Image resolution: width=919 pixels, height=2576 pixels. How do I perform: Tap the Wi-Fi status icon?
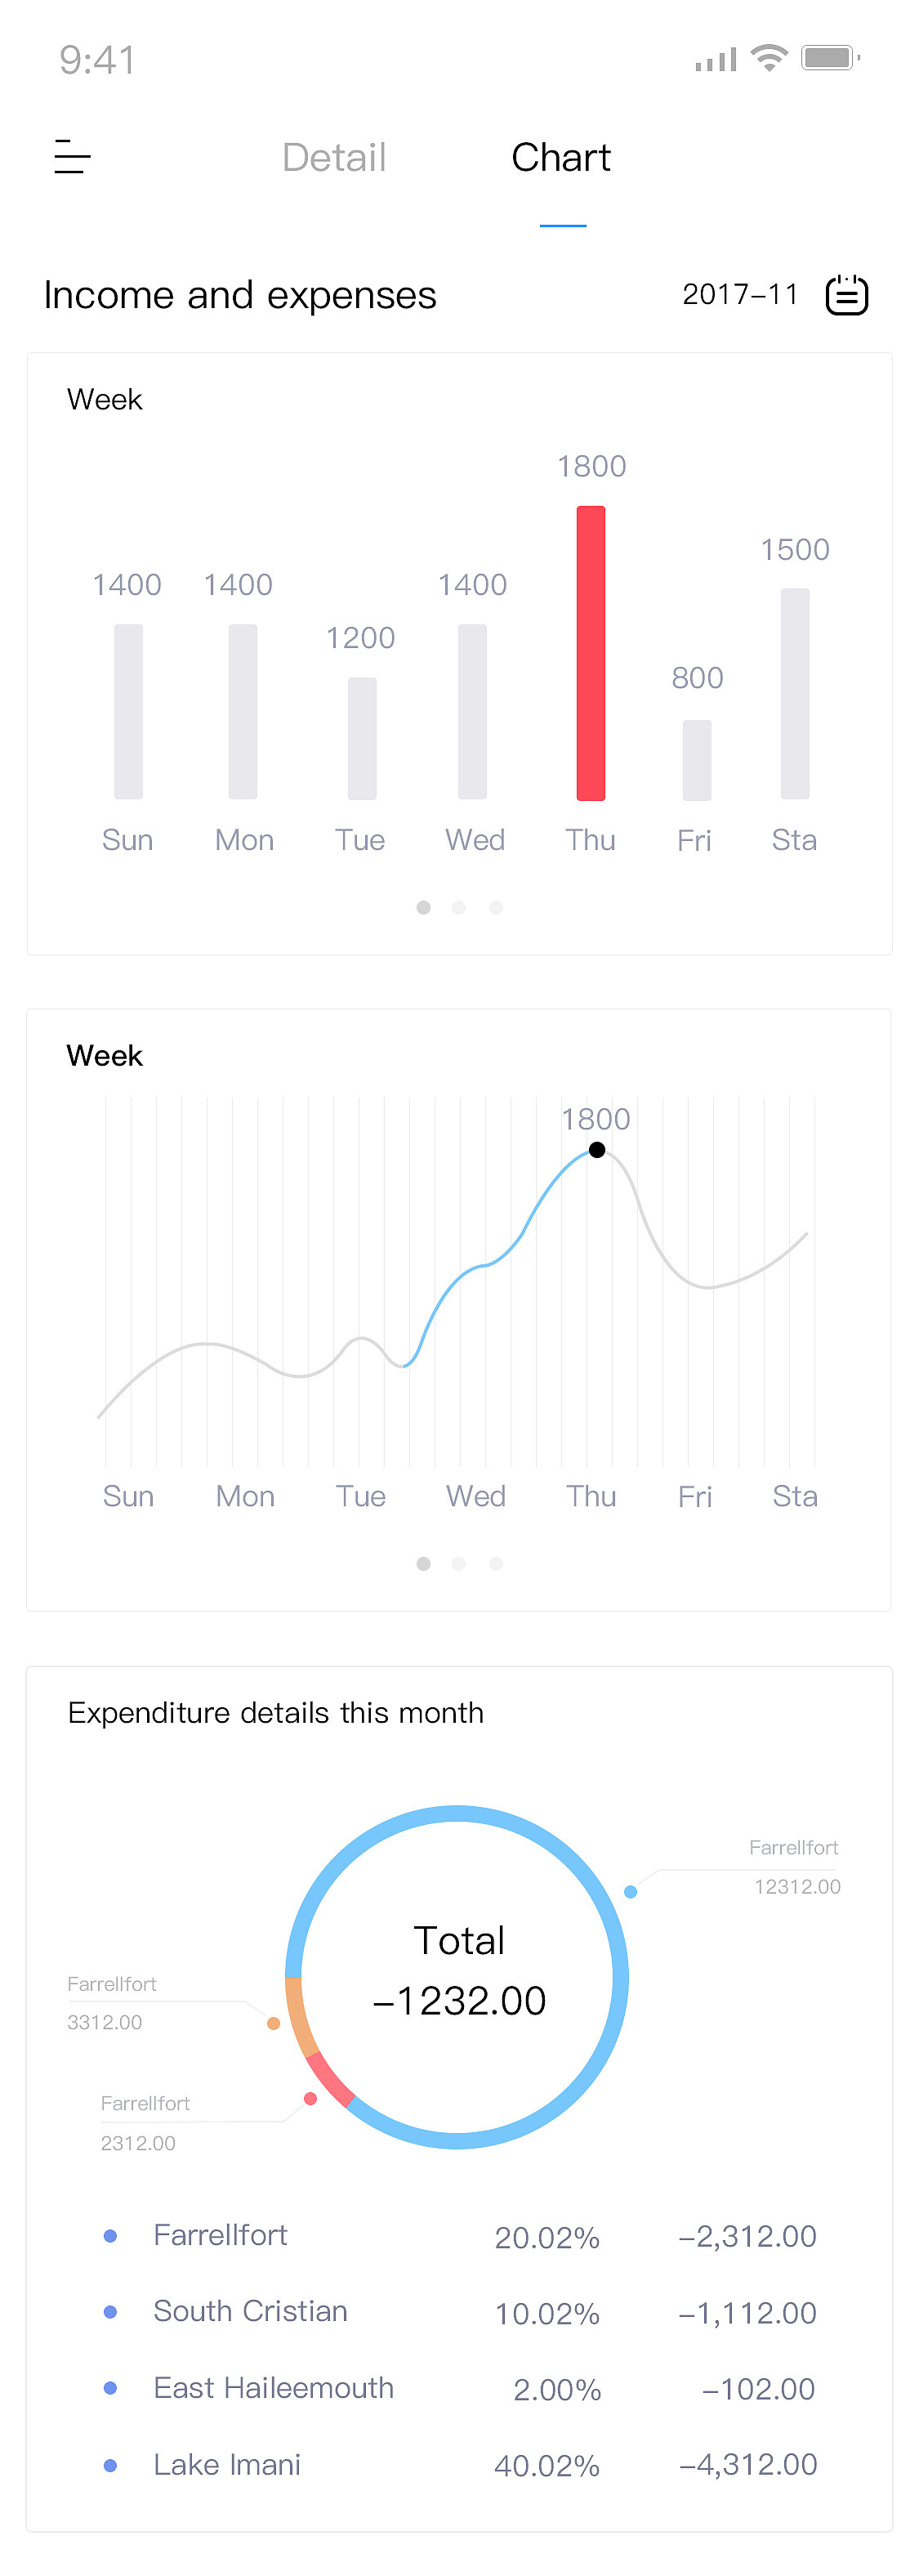769,58
